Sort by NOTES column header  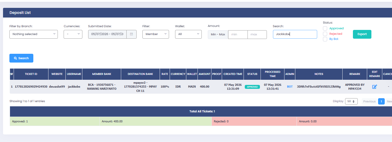319,74
